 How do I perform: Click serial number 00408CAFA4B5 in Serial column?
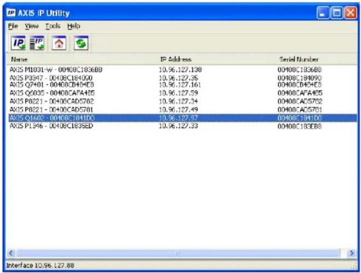point(300,93)
